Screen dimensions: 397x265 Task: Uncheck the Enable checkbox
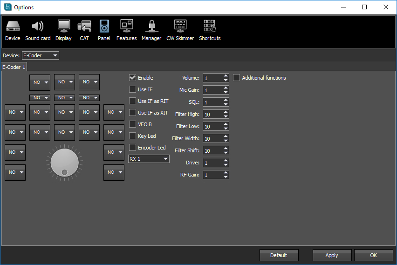coord(133,78)
